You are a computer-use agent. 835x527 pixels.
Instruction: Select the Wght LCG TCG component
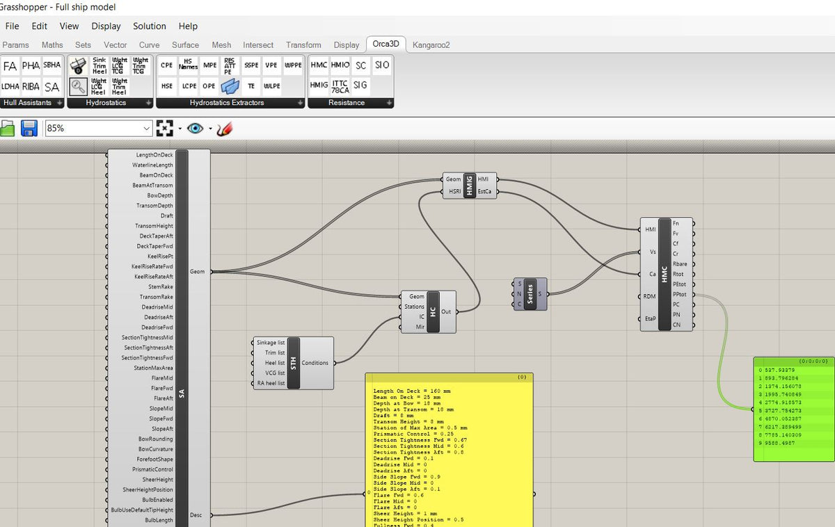point(120,66)
